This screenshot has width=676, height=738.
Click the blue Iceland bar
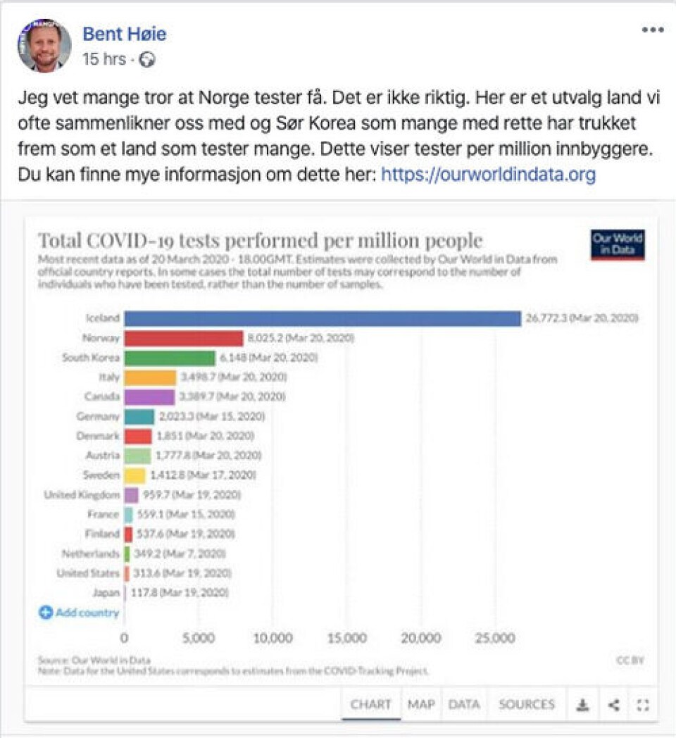[322, 318]
